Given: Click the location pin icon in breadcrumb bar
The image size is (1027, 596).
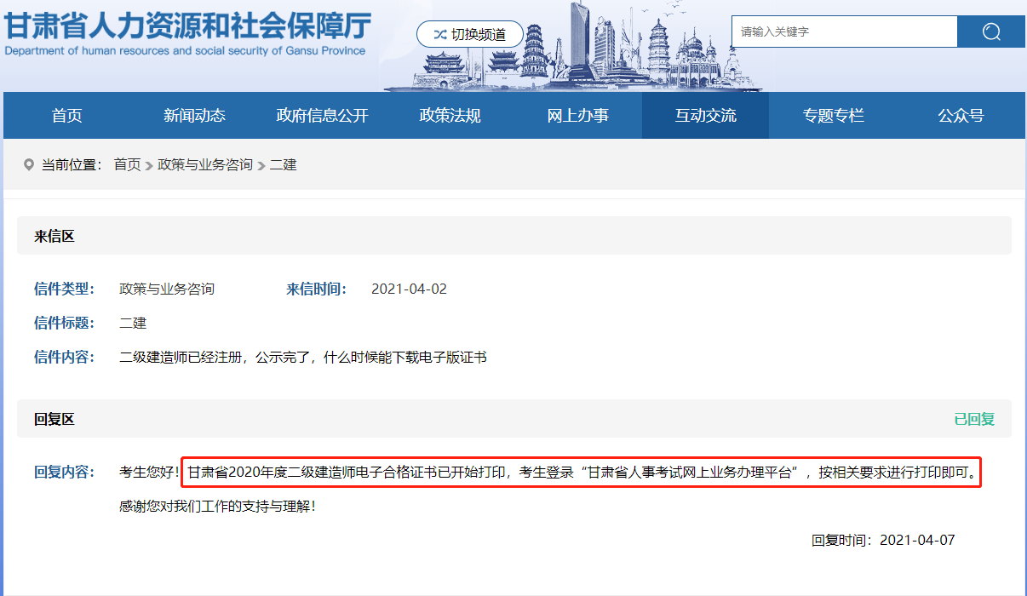Looking at the screenshot, I should pyautogui.click(x=28, y=164).
